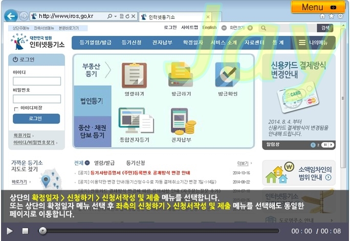Screen dimensions: 350x241
Task: Expand 부동산 등기 category arrow
Action: pos(108,70)
